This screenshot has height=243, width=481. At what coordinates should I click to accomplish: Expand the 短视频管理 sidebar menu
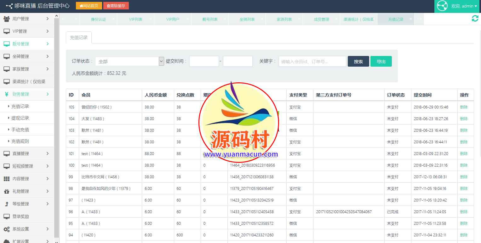27,166
